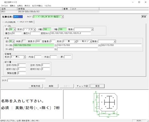Click the 開始位置 input field
Screen dimensions: 149x122
pyautogui.click(x=22, y=73)
